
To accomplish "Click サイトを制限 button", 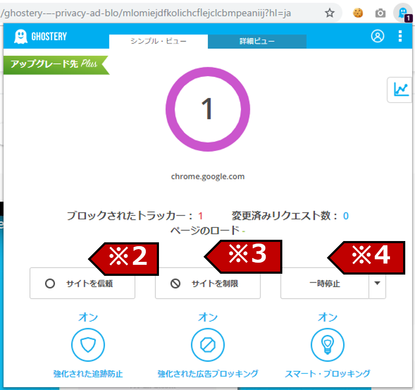I will coord(208,283).
